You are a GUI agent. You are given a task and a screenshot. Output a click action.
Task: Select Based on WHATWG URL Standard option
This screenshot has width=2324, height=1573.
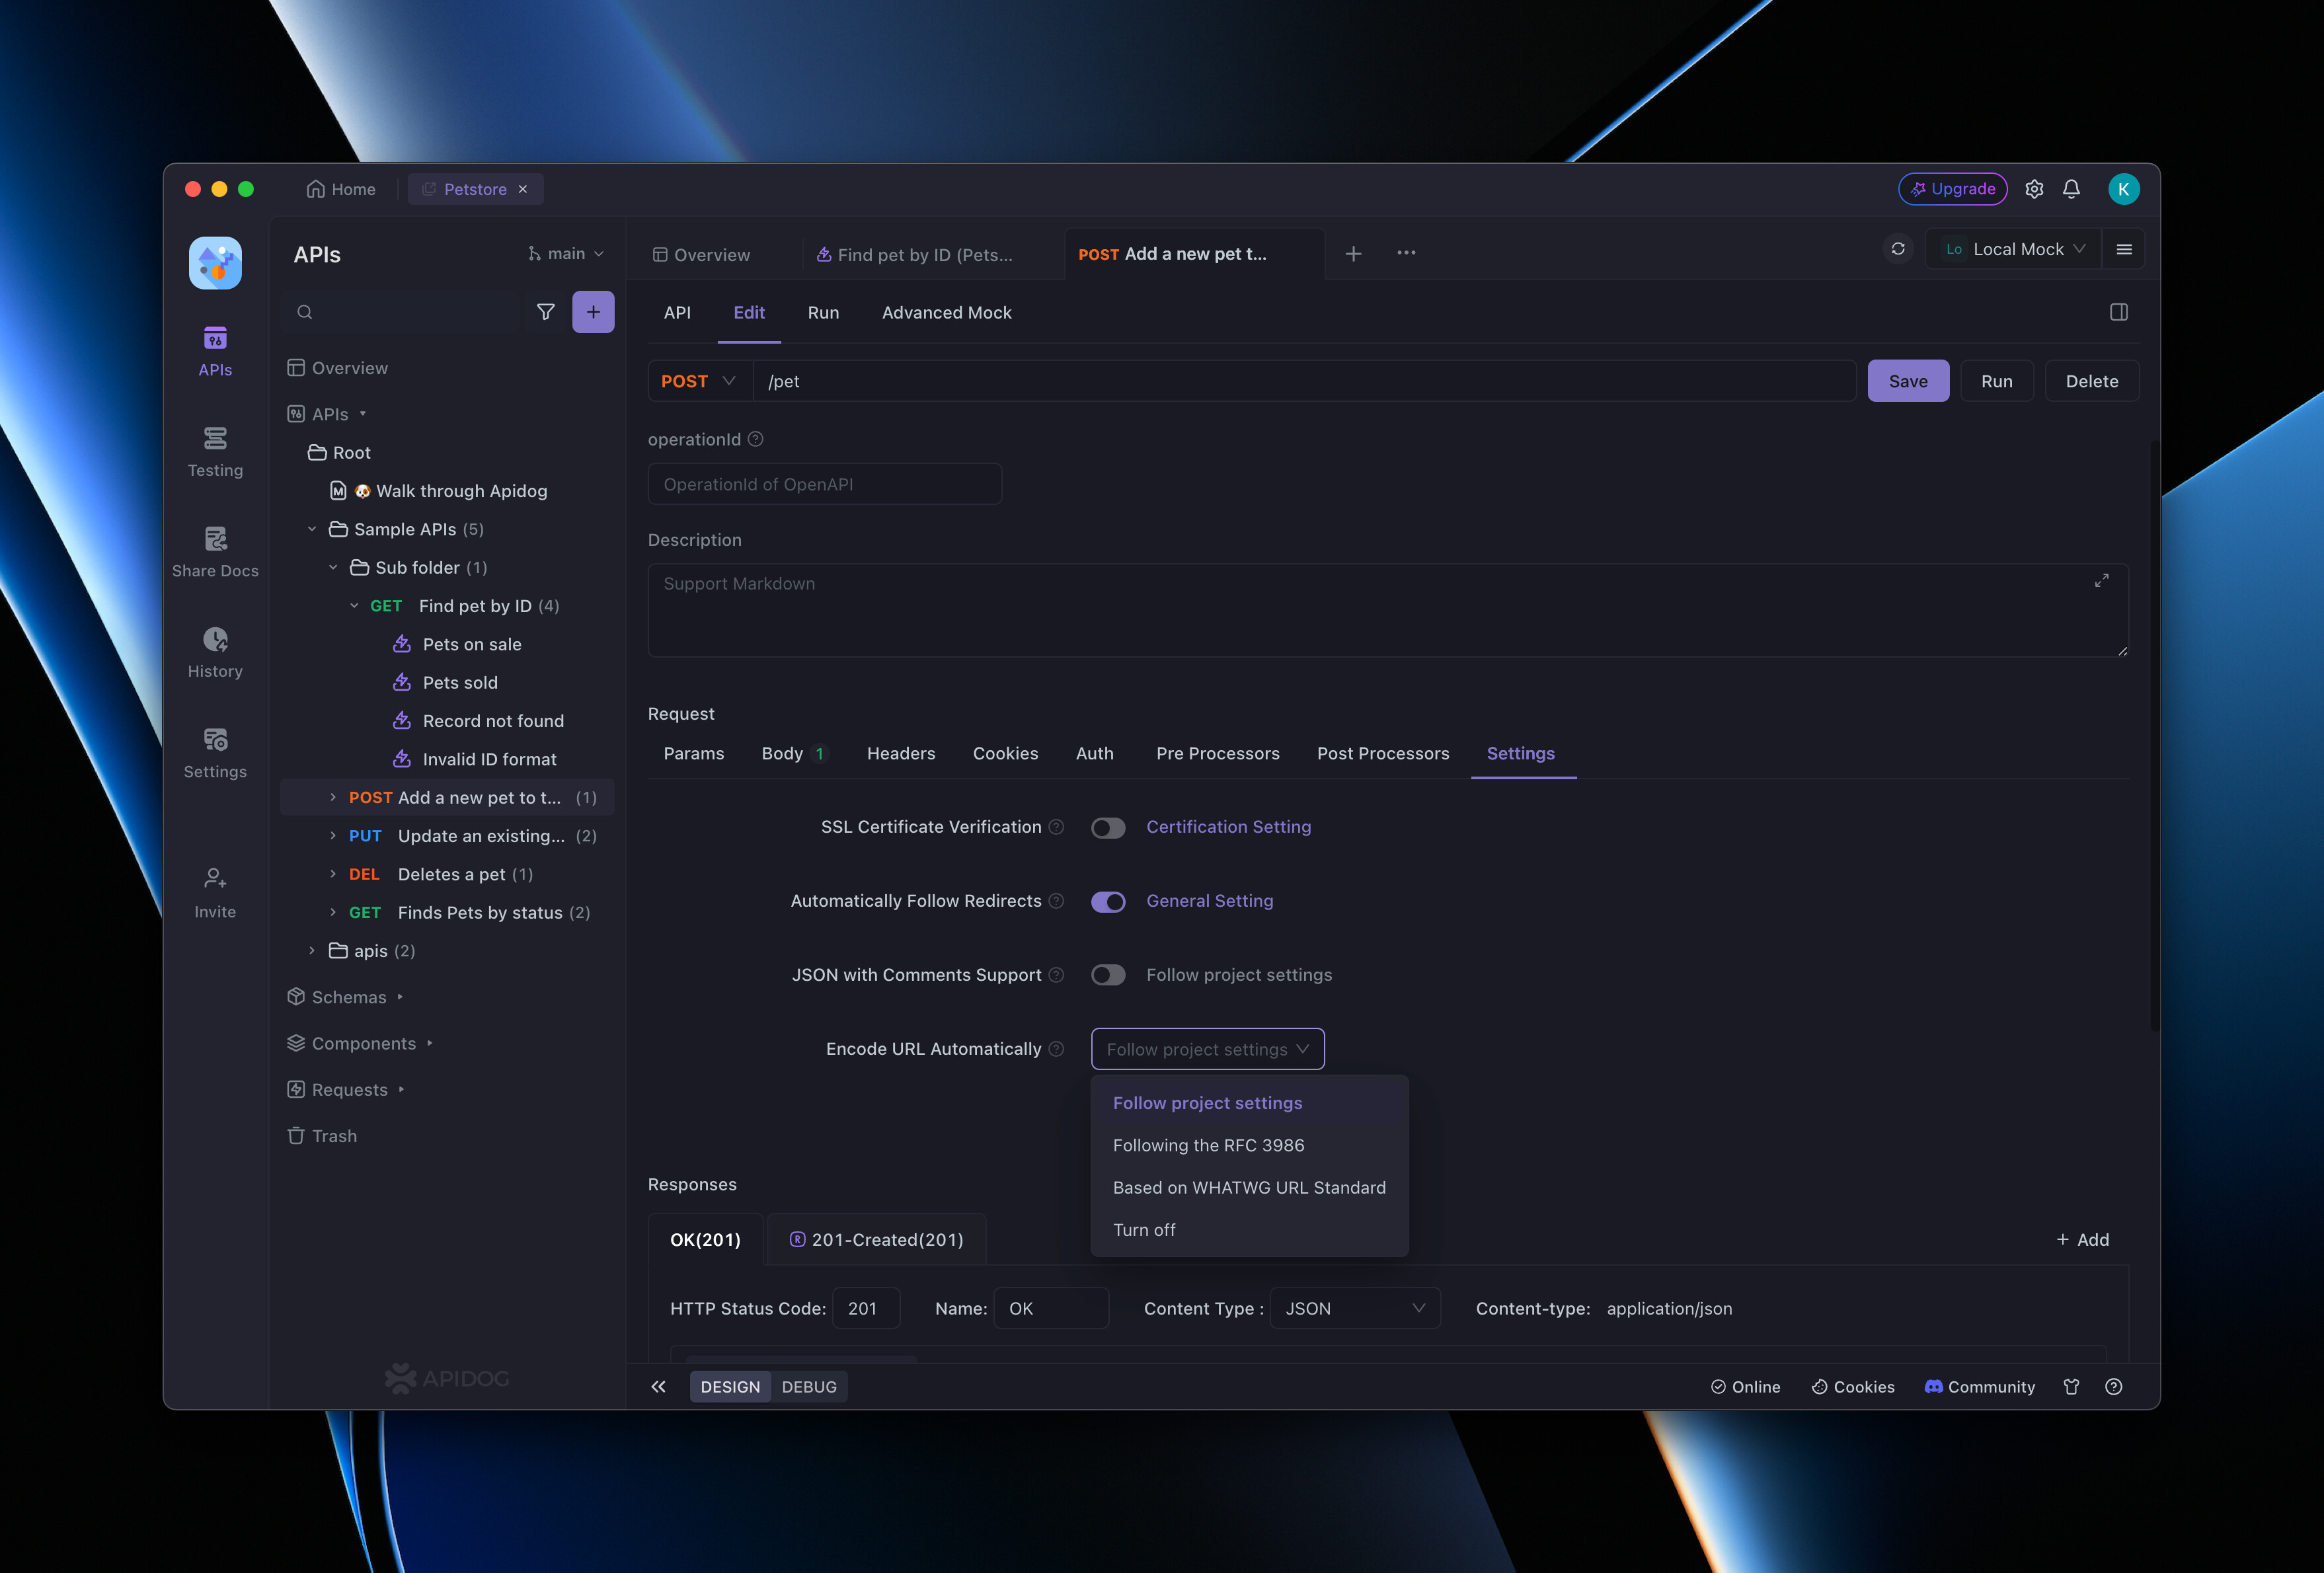point(1249,1188)
